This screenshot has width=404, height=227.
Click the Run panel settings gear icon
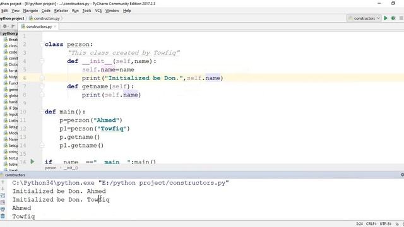click(x=402, y=175)
